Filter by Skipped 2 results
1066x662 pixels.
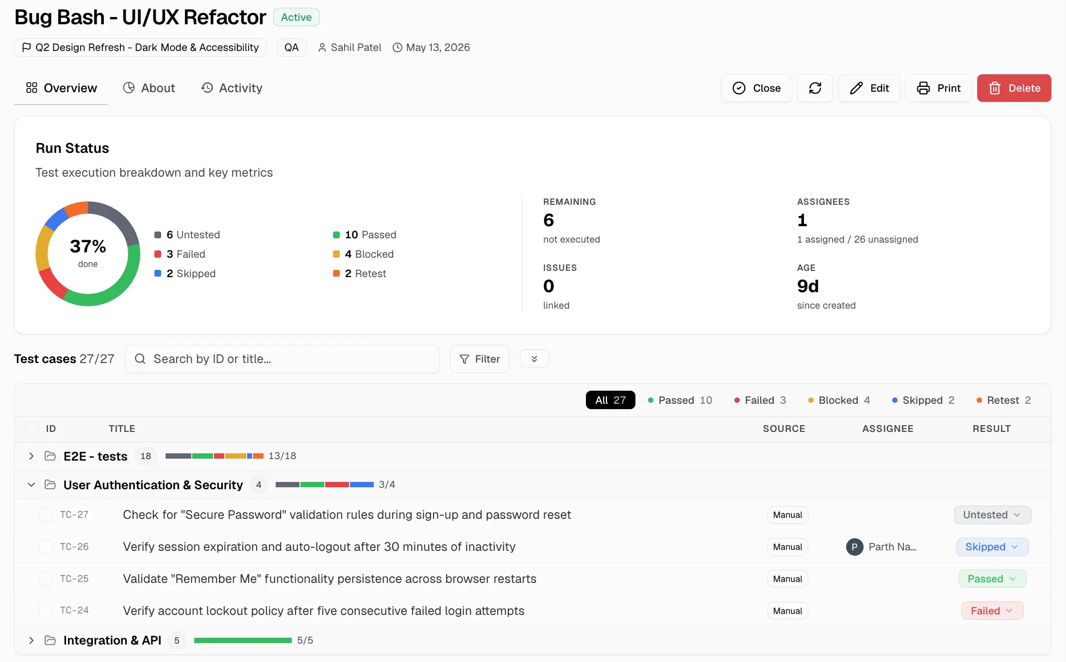923,400
